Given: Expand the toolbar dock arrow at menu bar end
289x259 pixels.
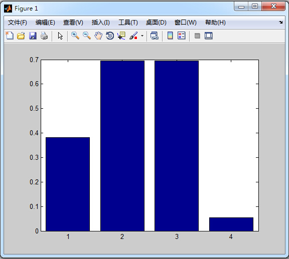Looking at the screenshot, I should tap(280, 22).
